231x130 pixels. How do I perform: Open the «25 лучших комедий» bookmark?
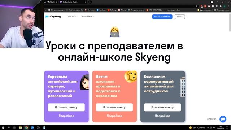56,10
